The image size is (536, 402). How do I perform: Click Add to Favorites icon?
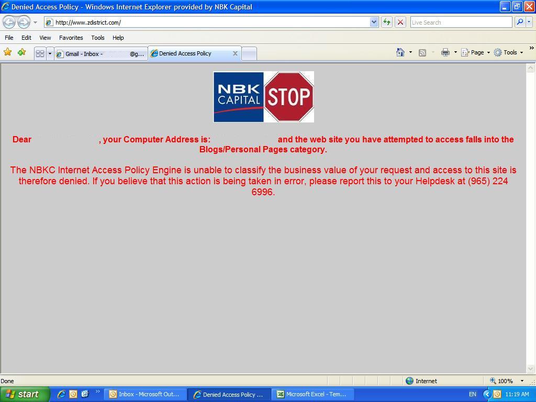[x=21, y=52]
